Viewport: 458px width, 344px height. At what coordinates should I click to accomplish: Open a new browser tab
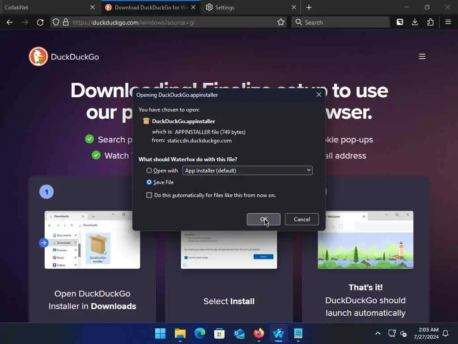(309, 7)
